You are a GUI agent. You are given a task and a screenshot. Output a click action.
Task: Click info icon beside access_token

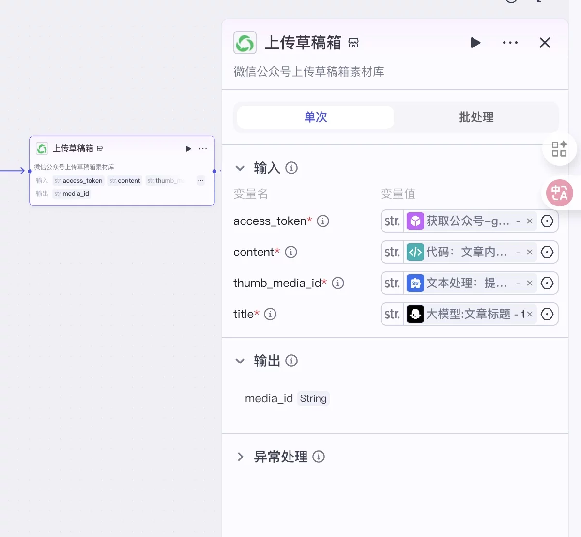coord(323,221)
